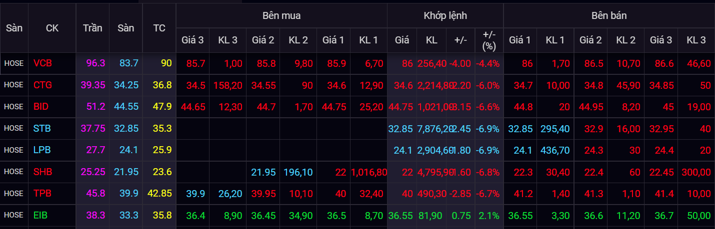Click VCB change value -4.00
The width and height of the screenshot is (715, 229).
460,63
